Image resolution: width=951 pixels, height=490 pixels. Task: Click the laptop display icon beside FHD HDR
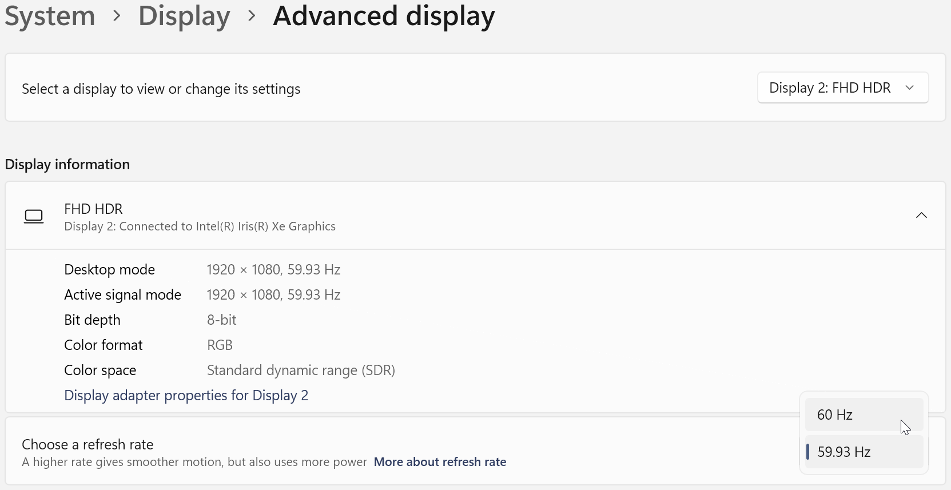click(x=34, y=217)
